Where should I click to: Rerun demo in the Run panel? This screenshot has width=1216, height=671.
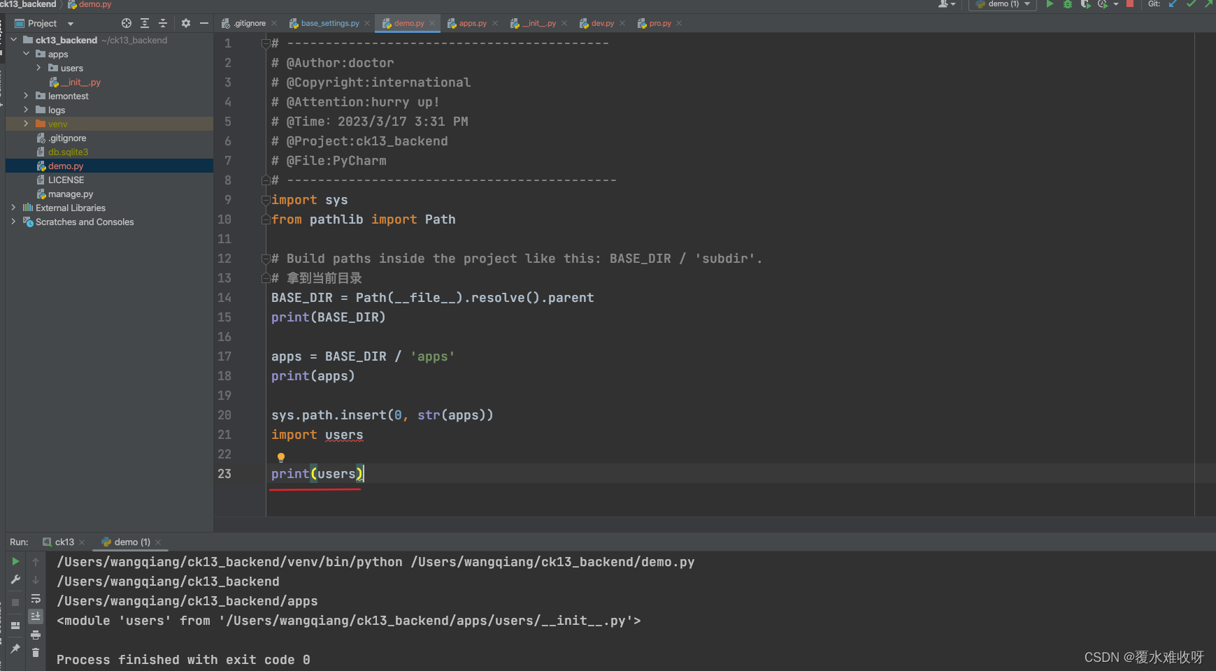point(15,561)
